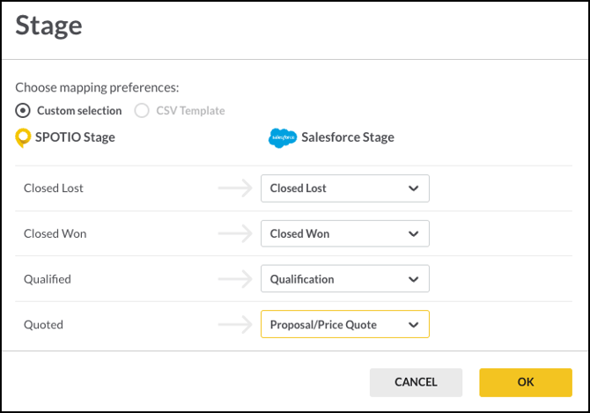
Task: Select the Custom selection radio button
Action: point(23,111)
